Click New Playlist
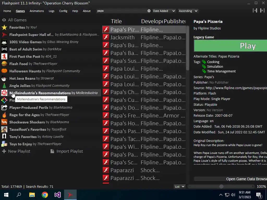Screen dimensions: 267x200 pos(16,151)
